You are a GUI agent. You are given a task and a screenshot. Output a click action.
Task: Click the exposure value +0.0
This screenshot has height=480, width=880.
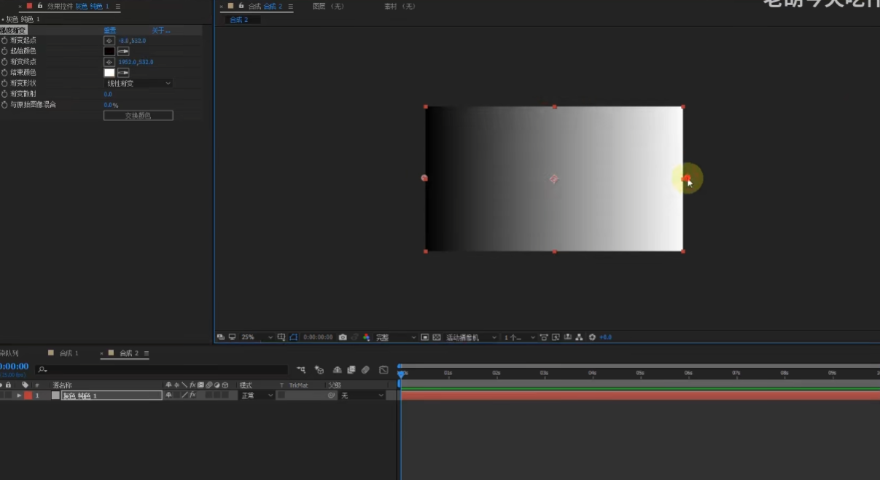605,337
